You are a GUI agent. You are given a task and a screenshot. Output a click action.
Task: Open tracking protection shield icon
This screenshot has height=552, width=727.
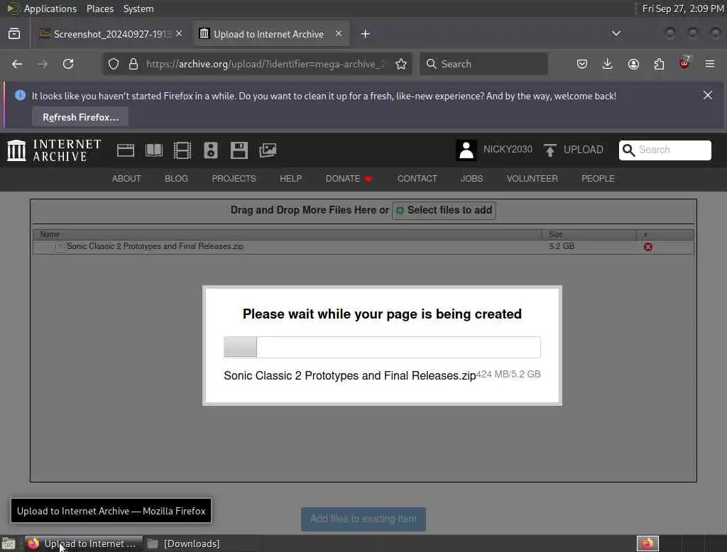[x=114, y=64]
